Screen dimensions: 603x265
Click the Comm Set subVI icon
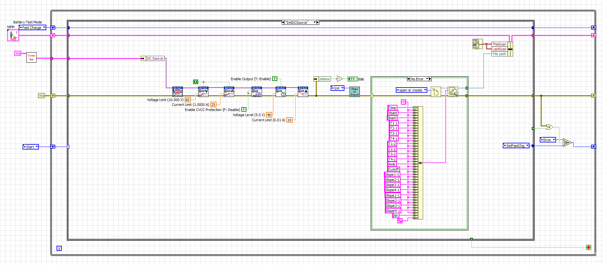click(31, 57)
